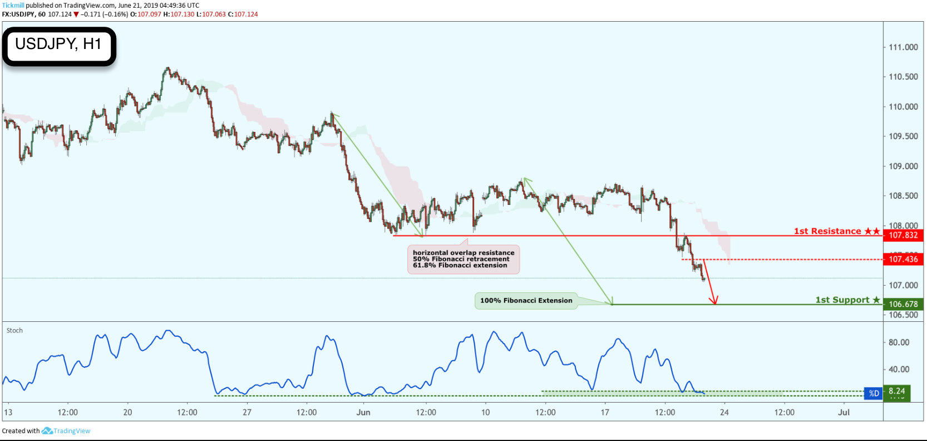Click the '24' date axis label
The width and height of the screenshot is (927, 441).
(x=724, y=413)
